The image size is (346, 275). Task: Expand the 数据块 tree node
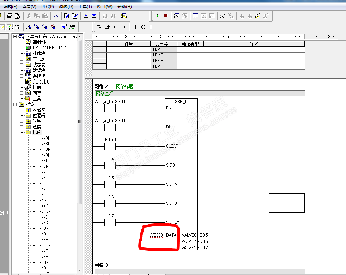pyautogui.click(x=22, y=71)
